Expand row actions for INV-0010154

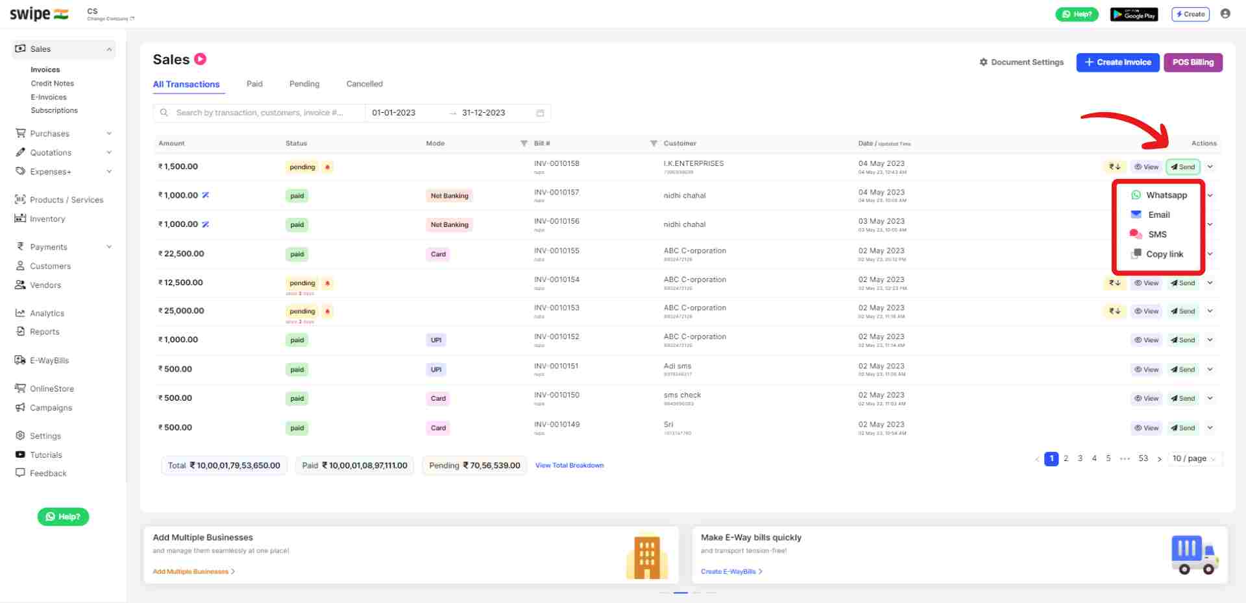[x=1210, y=283]
